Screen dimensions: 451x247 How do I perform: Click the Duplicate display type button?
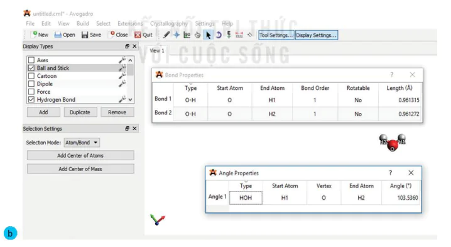click(80, 113)
